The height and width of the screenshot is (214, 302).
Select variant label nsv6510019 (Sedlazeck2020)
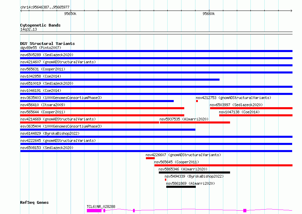click(47, 83)
